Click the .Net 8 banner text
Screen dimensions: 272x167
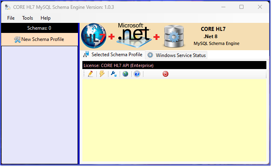tap(211, 37)
